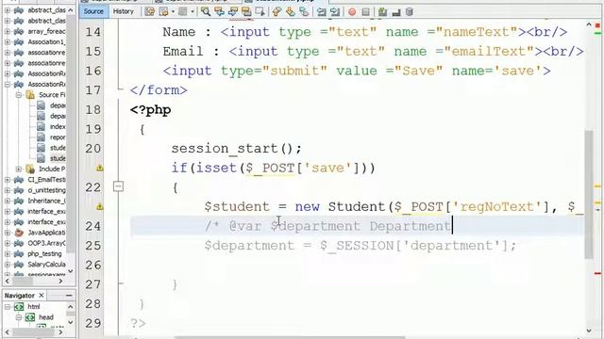604x339 pixels.
Task: Switch to the History view tab
Action: [123, 11]
